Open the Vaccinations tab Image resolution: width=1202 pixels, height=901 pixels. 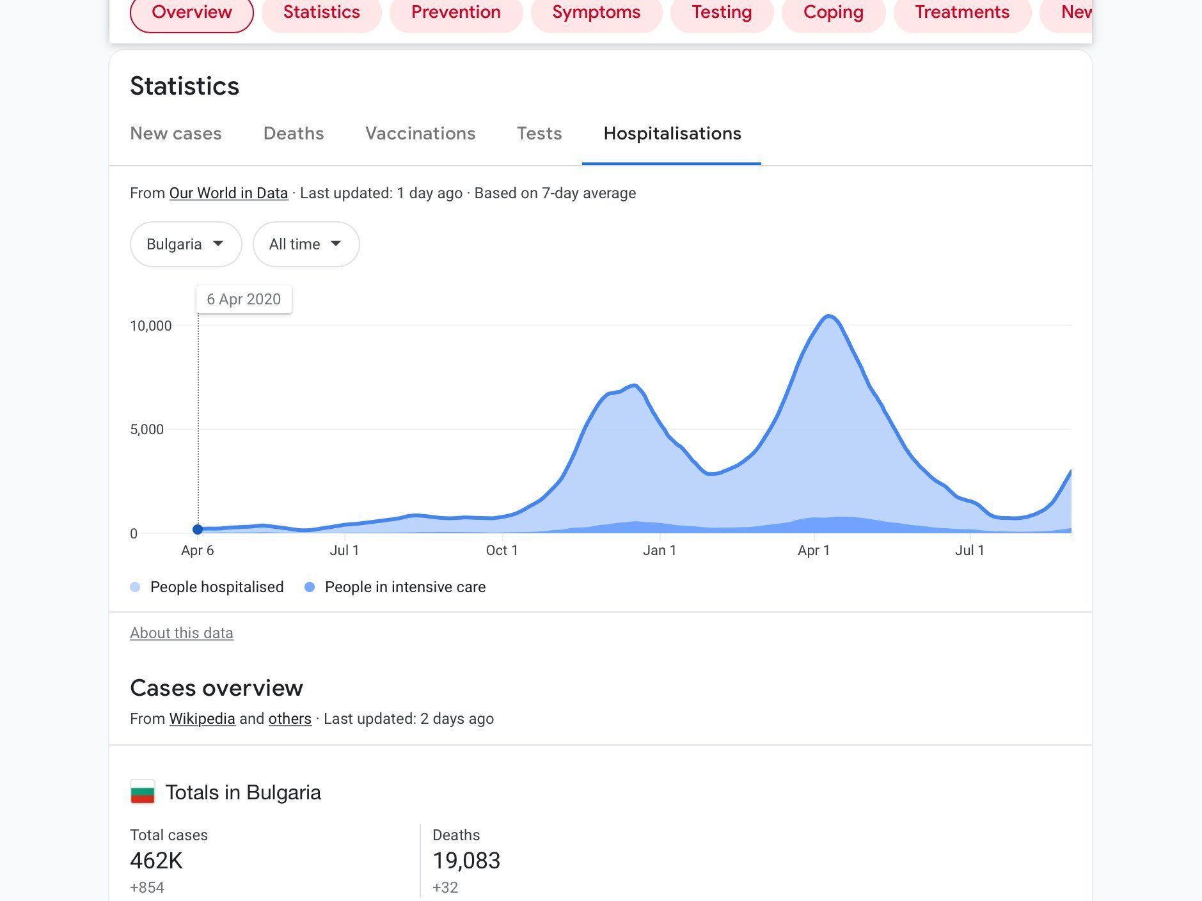tap(420, 133)
